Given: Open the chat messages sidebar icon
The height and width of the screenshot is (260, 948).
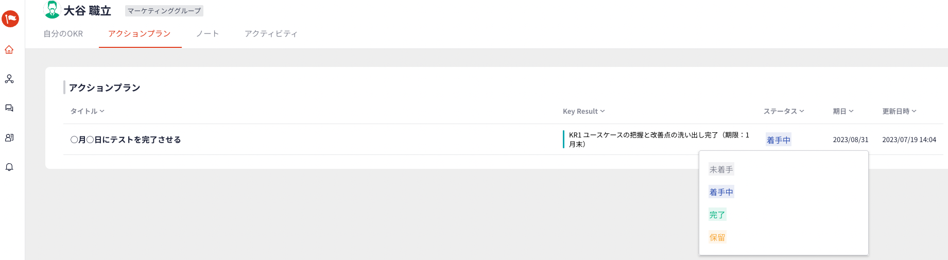Looking at the screenshot, I should [x=9, y=108].
